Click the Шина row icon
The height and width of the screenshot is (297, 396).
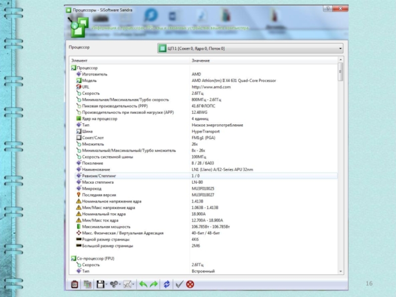point(79,131)
